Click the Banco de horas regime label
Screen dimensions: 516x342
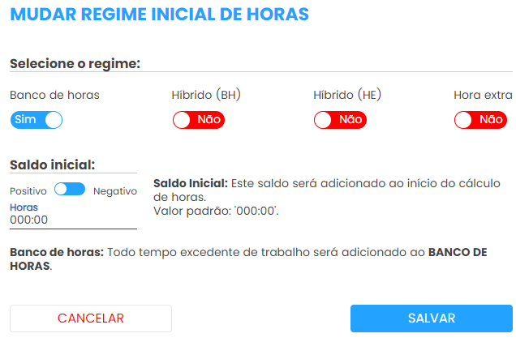pos(54,95)
